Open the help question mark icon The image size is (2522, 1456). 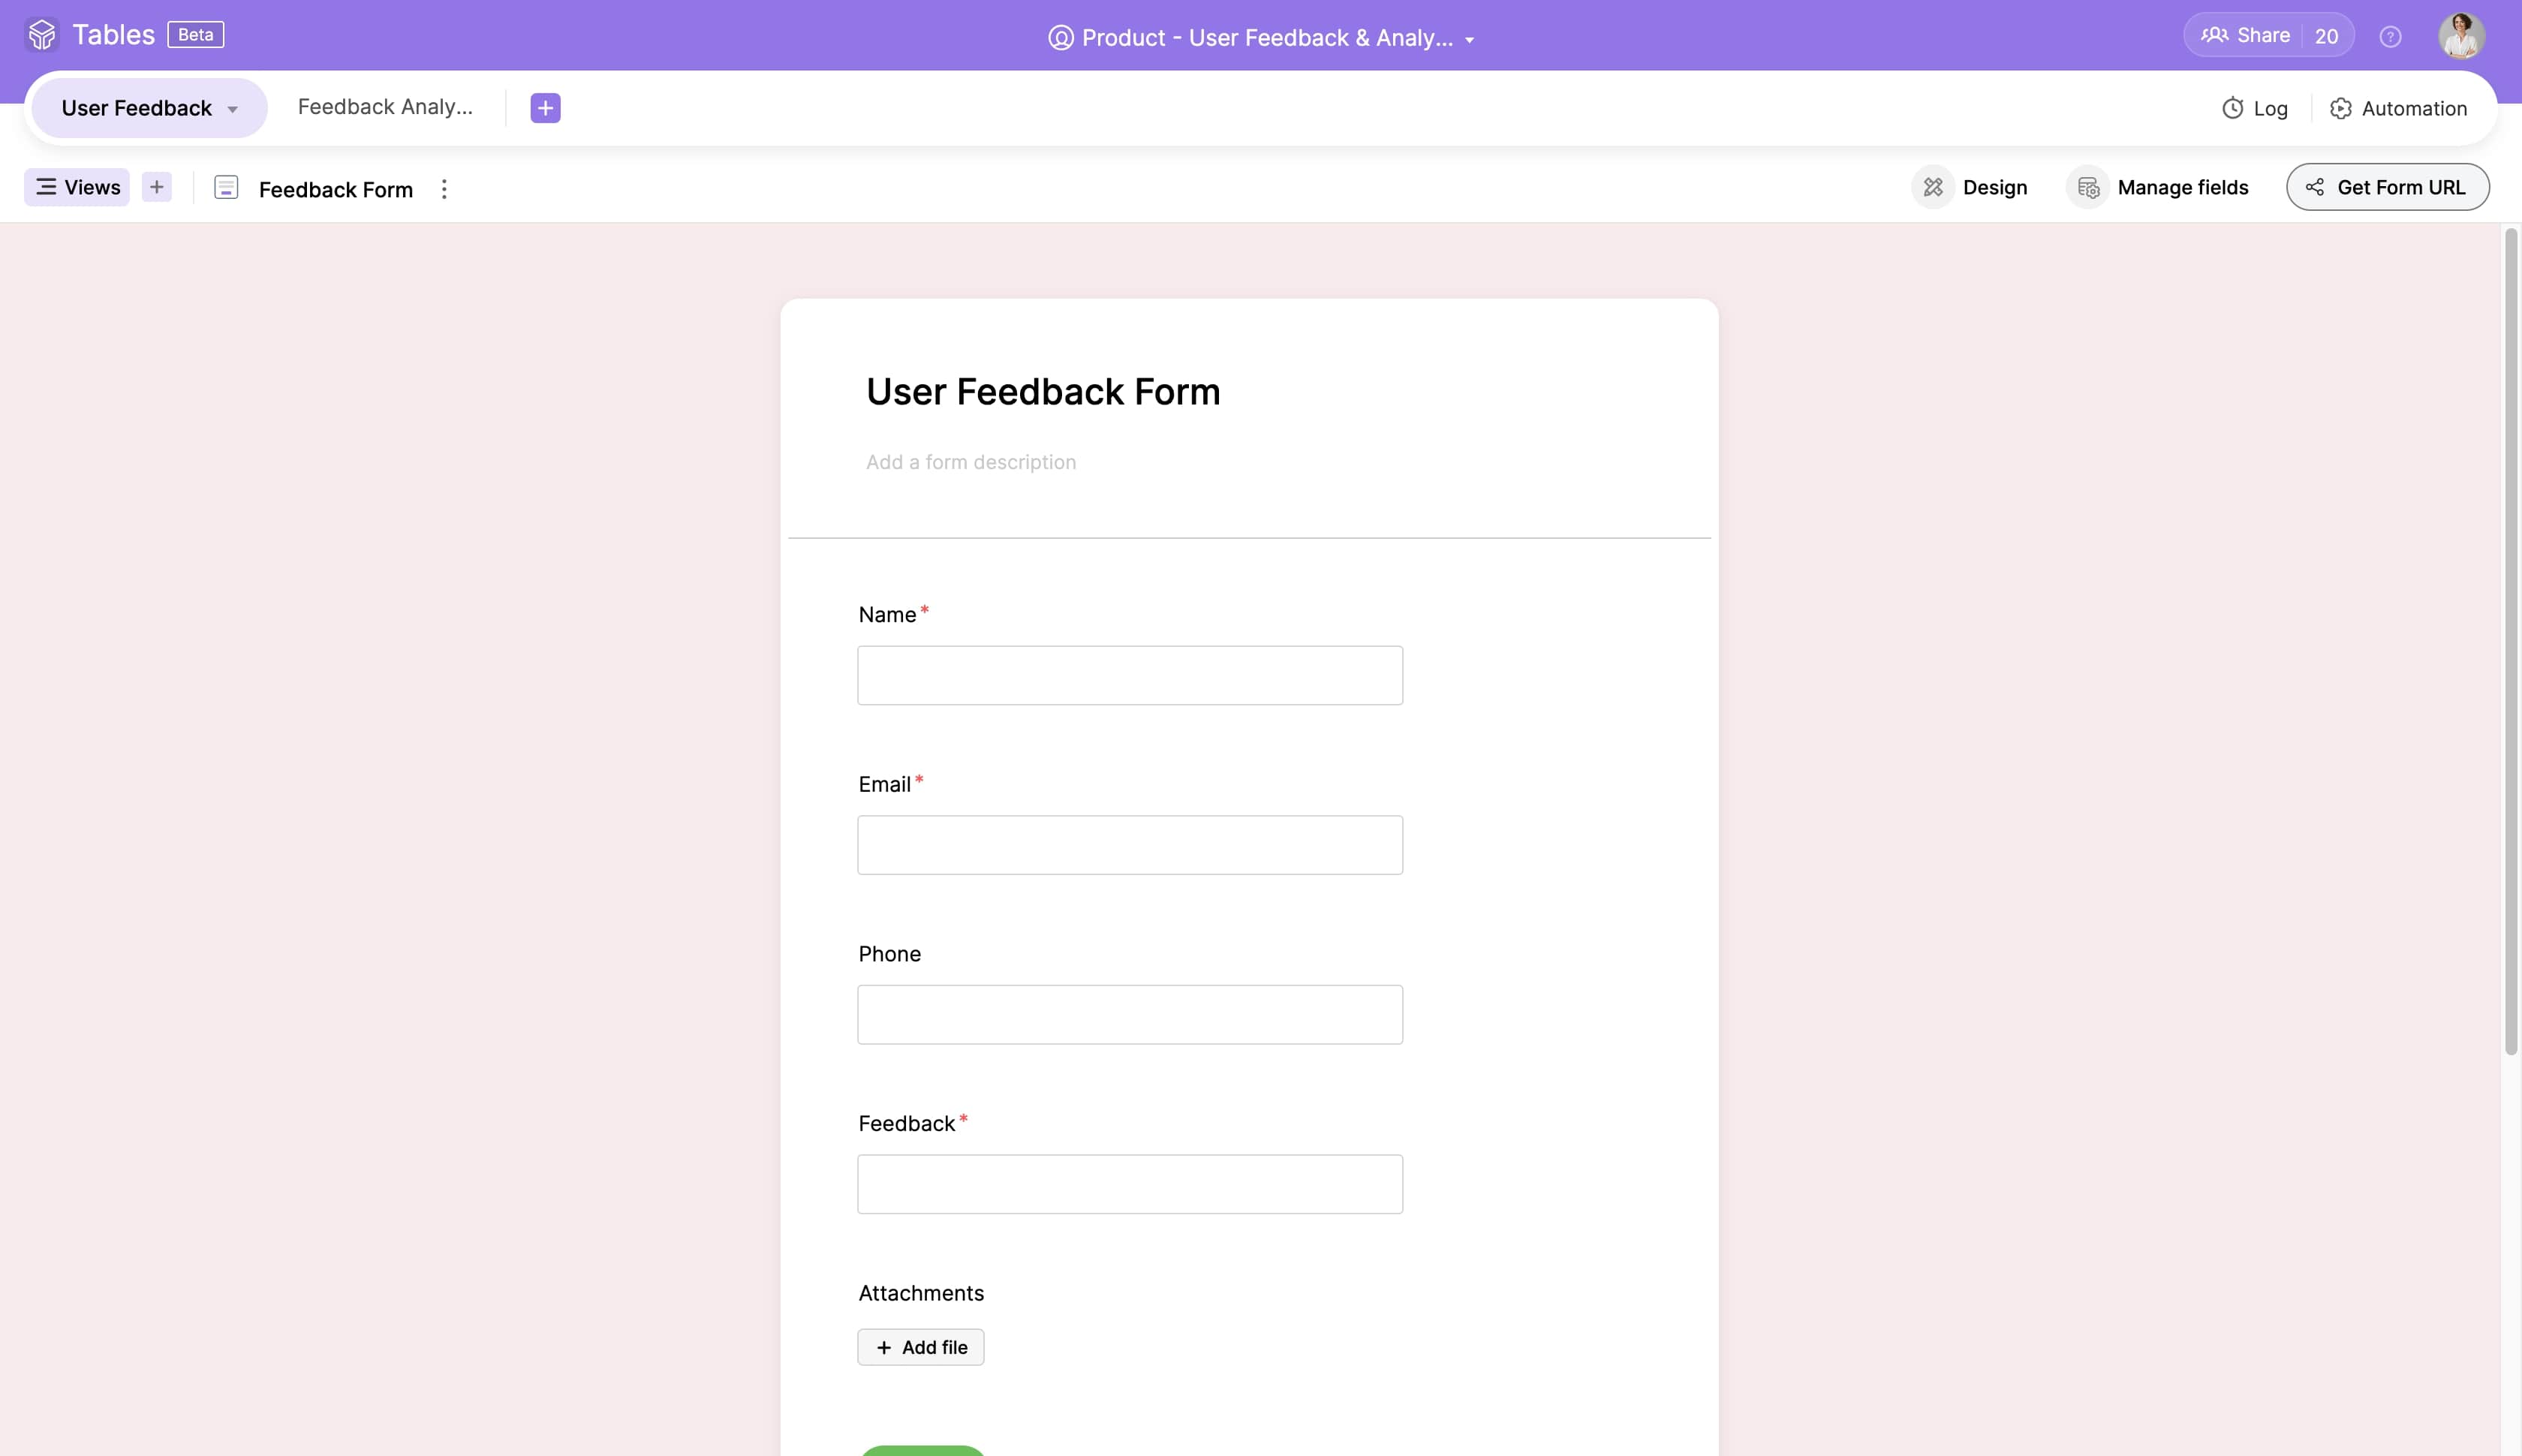[2390, 37]
